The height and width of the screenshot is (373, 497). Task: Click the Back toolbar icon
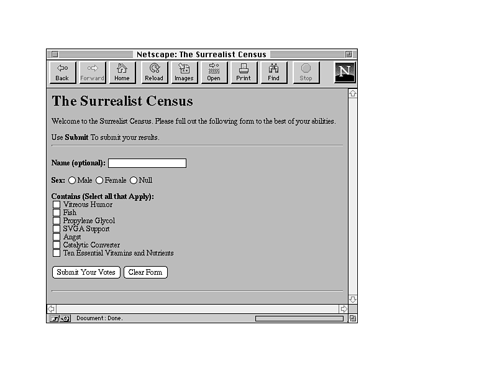point(62,72)
